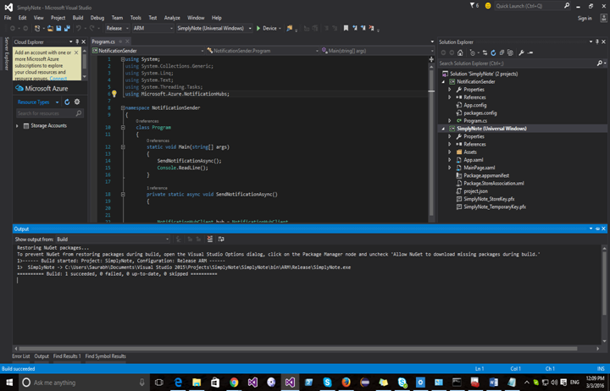Click the notifications flag icon
Screen dimensions: 610x391
tap(473, 6)
